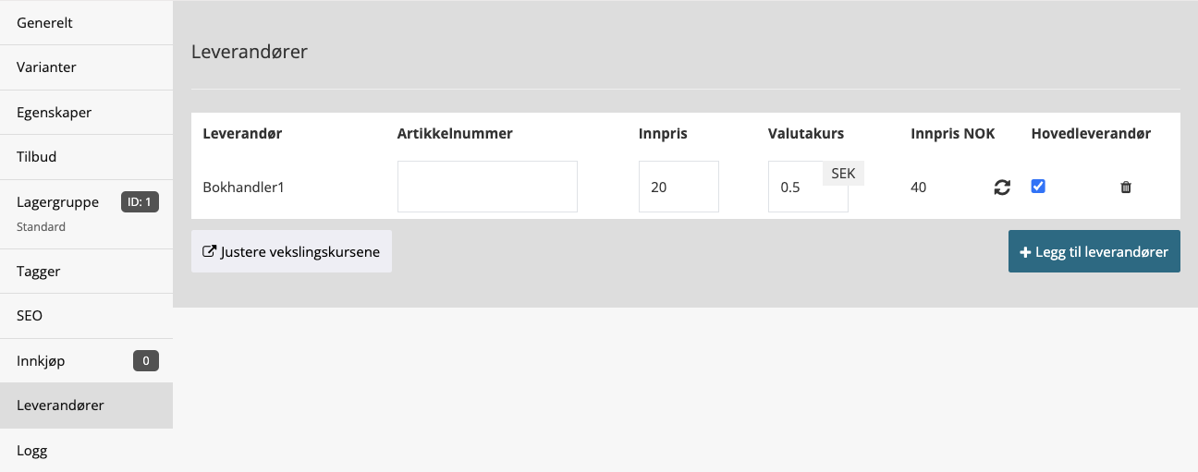Image resolution: width=1198 pixels, height=472 pixels.
Task: Focus the Artikkelnummer input field
Action: (x=487, y=187)
